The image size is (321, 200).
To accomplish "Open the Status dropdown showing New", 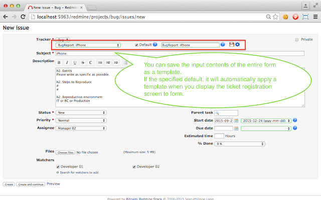I will (x=81, y=112).
